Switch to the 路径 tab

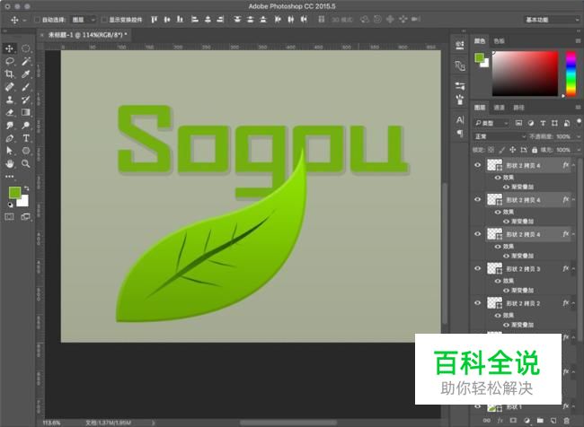pos(518,108)
